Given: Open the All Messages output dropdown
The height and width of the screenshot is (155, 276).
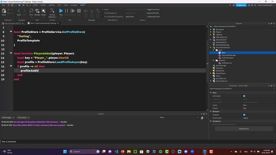Looking at the screenshot, I should (8, 118).
